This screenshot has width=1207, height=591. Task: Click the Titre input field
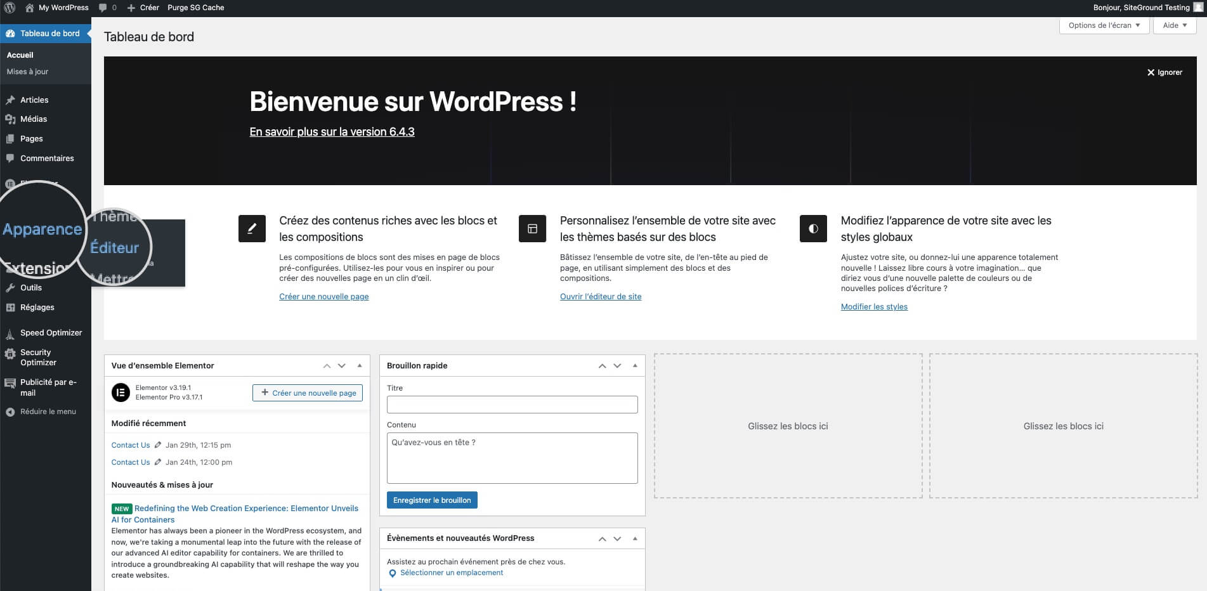coord(512,405)
